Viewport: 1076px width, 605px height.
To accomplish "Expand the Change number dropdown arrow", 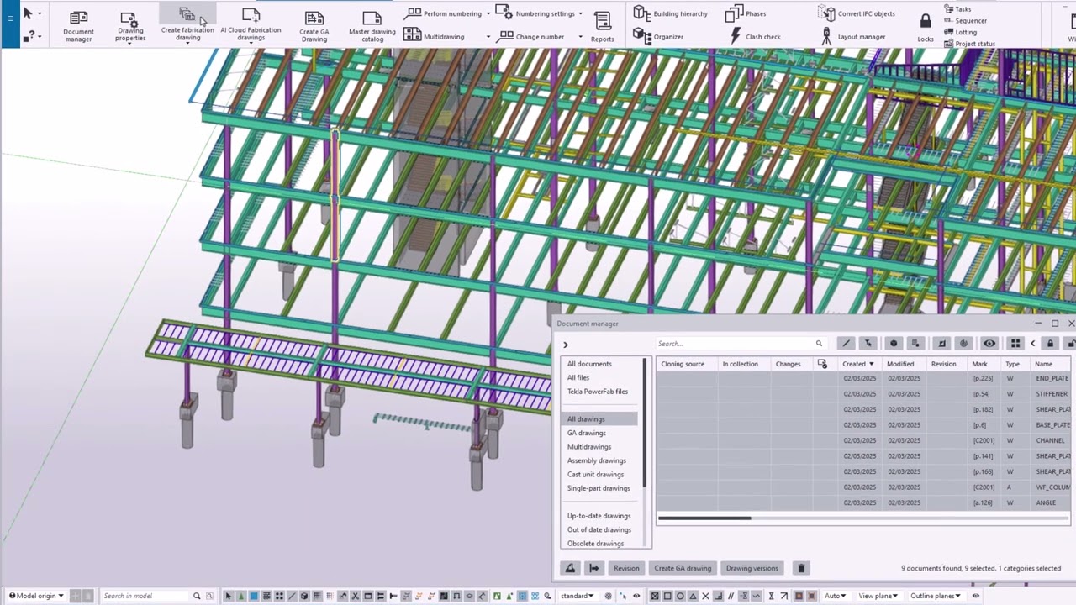I will [580, 37].
